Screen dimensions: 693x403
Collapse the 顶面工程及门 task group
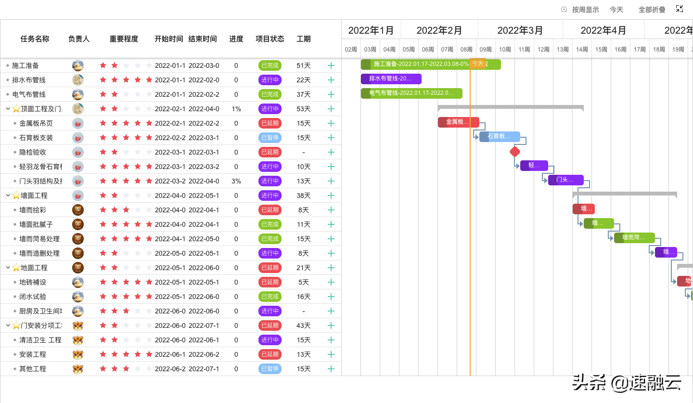pos(8,109)
